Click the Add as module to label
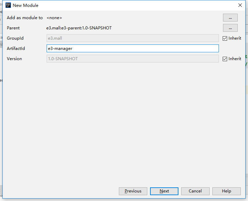248x201 pixels. tap(25, 18)
